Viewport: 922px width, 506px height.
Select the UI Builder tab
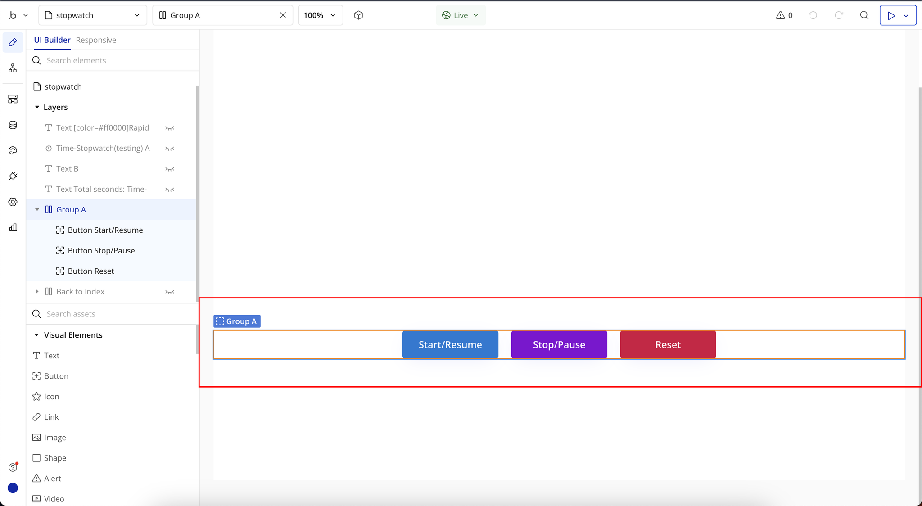coord(52,40)
